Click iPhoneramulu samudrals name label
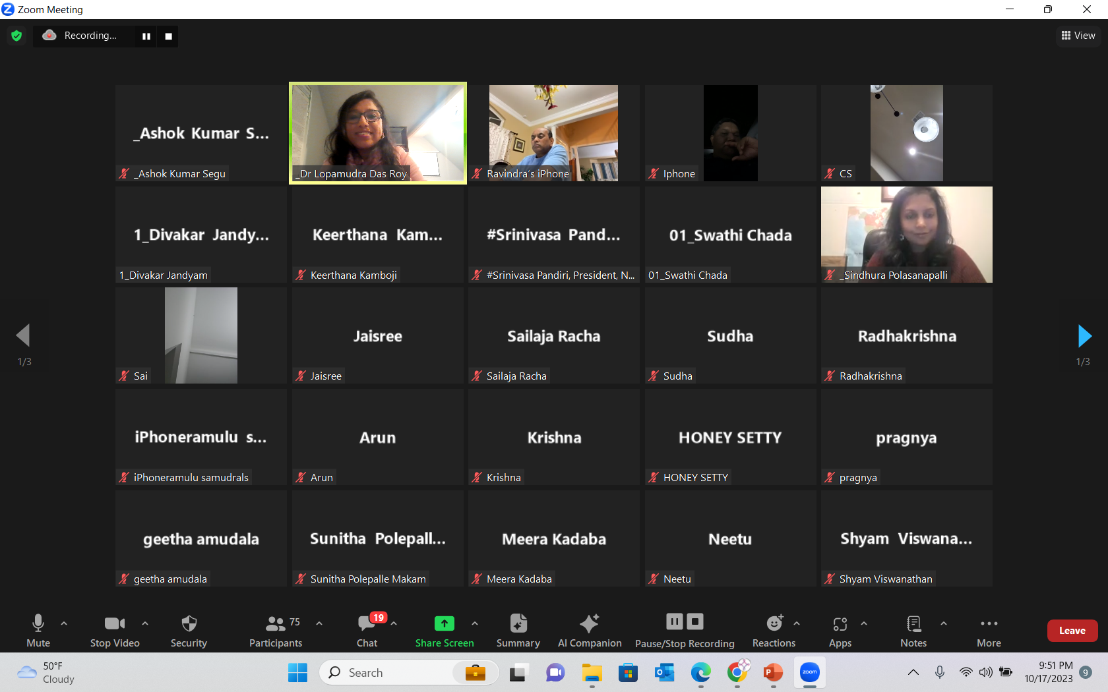 tap(191, 477)
